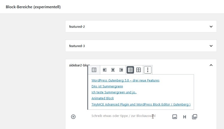
Task: Open WordPress Gutenberg 5.8 post link
Action: tap(125, 80)
